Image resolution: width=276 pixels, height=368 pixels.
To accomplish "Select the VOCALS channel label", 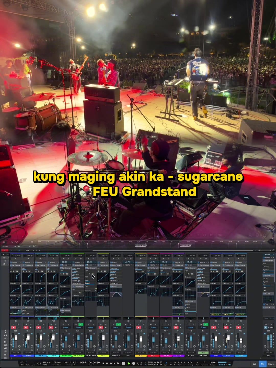I will click(x=191, y=355).
